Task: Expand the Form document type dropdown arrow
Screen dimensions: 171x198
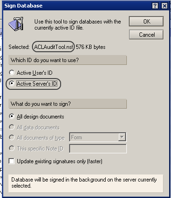Action: [x=122, y=137]
